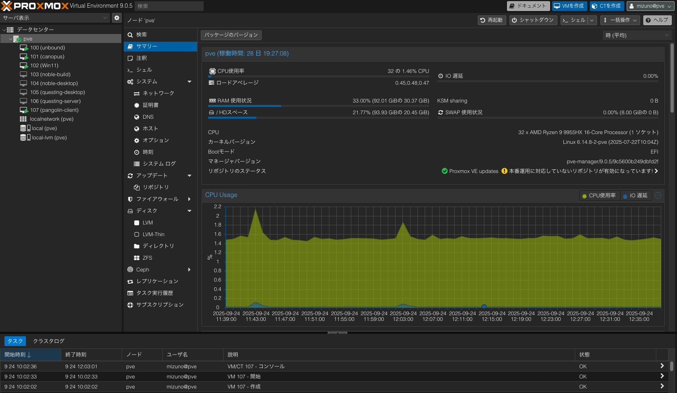Toggle IO 遅延 series in chart legend
This screenshot has width=677, height=393.
pyautogui.click(x=636, y=196)
